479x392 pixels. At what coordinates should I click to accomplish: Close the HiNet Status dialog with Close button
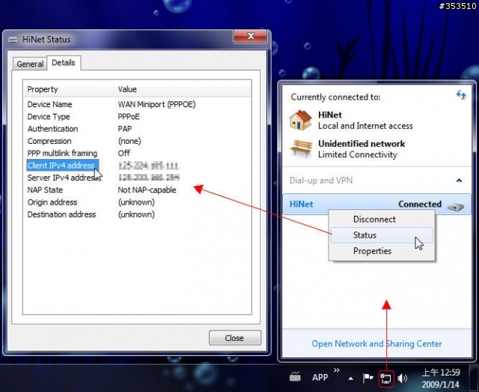coord(234,338)
